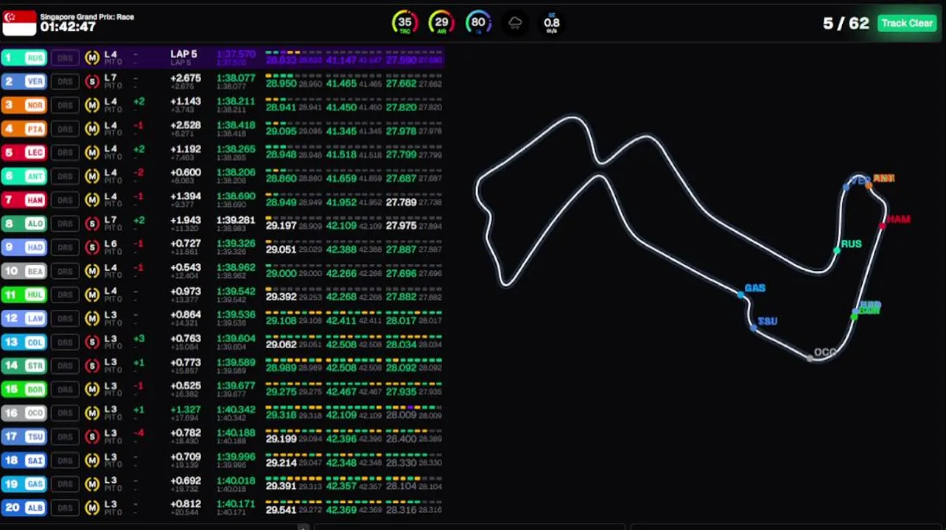
Task: Click the medium tyre icon in NOR row
Action: [92, 105]
